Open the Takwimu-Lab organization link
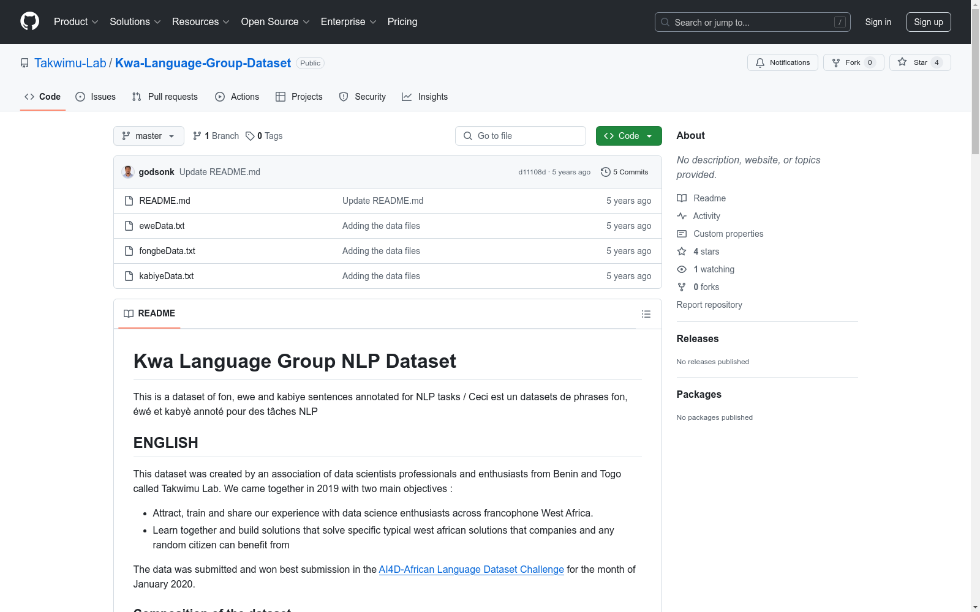The image size is (980, 612). [x=70, y=63]
